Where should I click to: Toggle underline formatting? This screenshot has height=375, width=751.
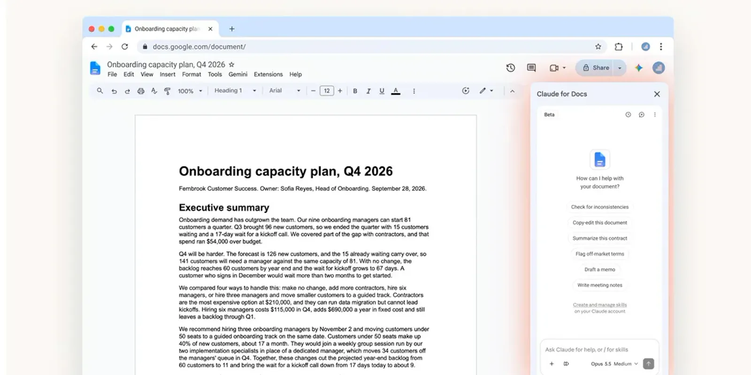[382, 91]
